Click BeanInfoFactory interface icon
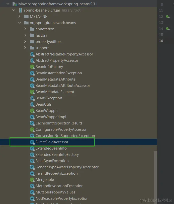Viewport: 174px width, 204px height. (x=32, y=67)
